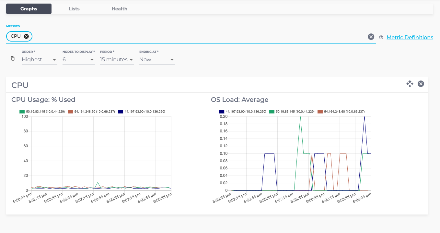Open the Order dropdown showing Highest
Screen dimensions: 440x233
[39, 59]
